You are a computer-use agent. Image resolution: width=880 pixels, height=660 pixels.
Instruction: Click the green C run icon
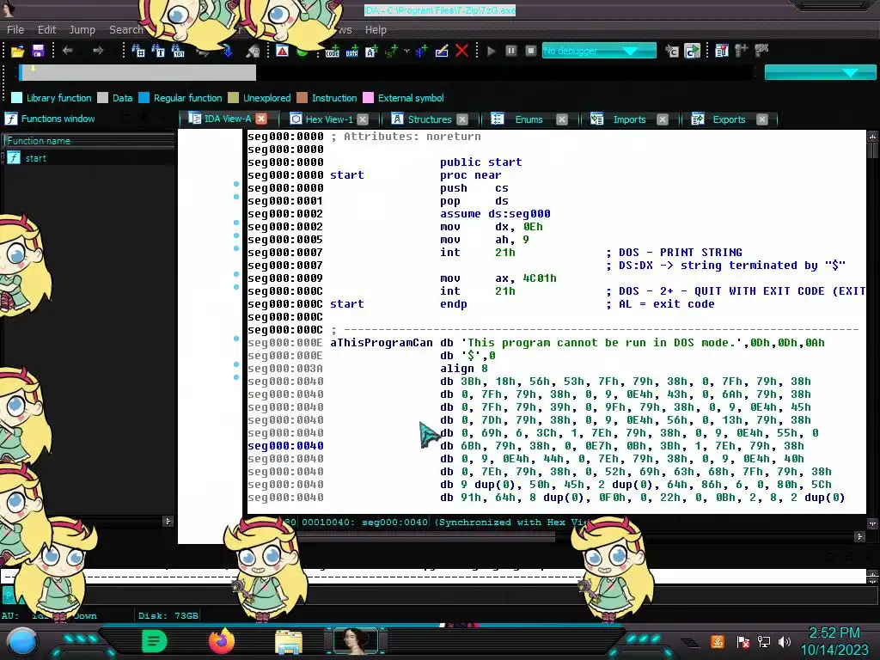coord(693,51)
